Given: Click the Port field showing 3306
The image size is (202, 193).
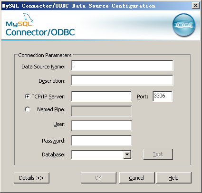Looking at the screenshot, I should (x=163, y=96).
